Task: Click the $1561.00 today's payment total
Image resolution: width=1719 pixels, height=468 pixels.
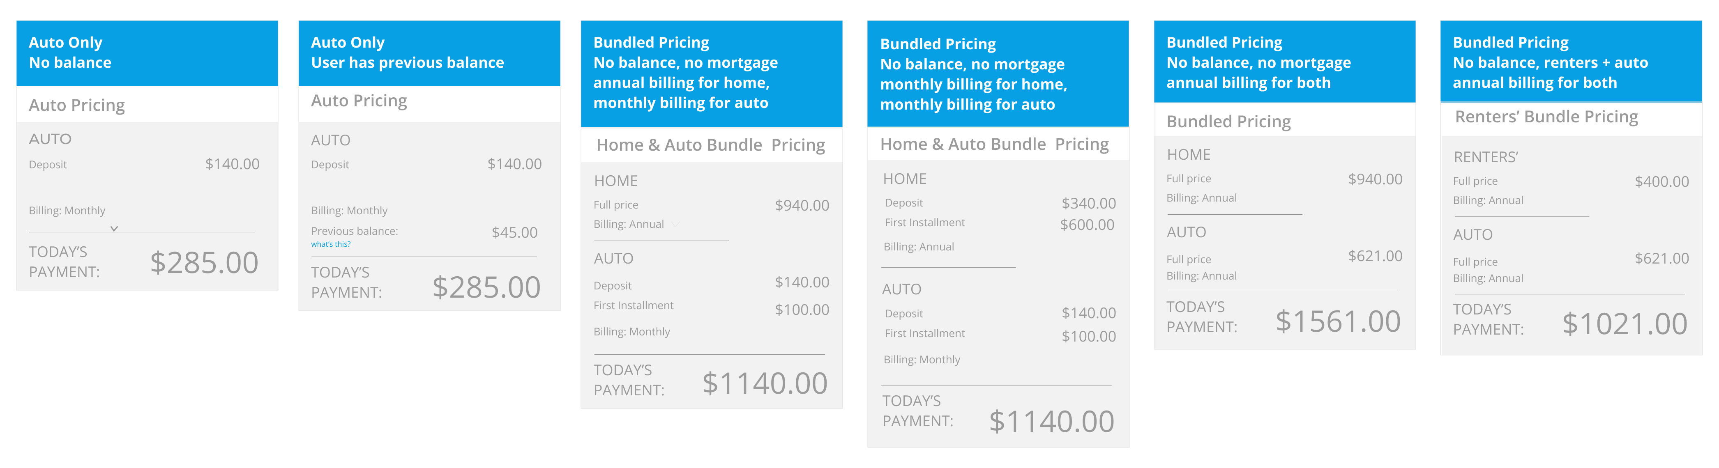Action: (x=1337, y=322)
